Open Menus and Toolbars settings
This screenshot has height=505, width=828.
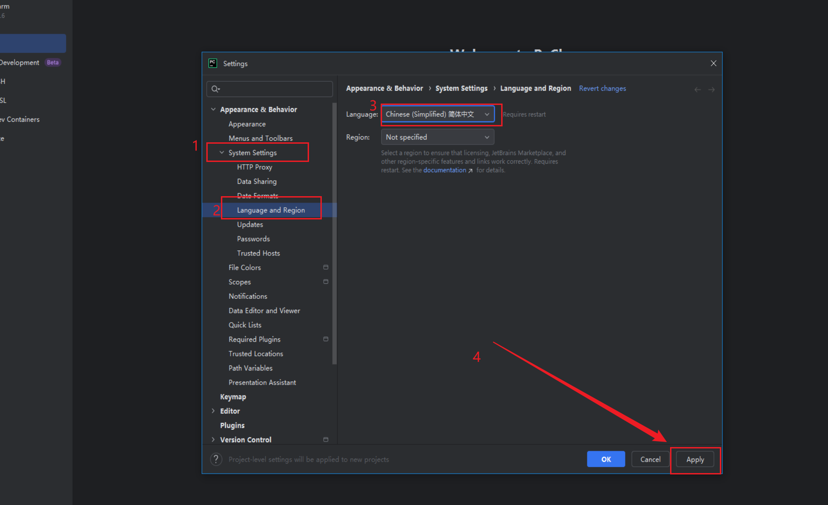click(261, 138)
